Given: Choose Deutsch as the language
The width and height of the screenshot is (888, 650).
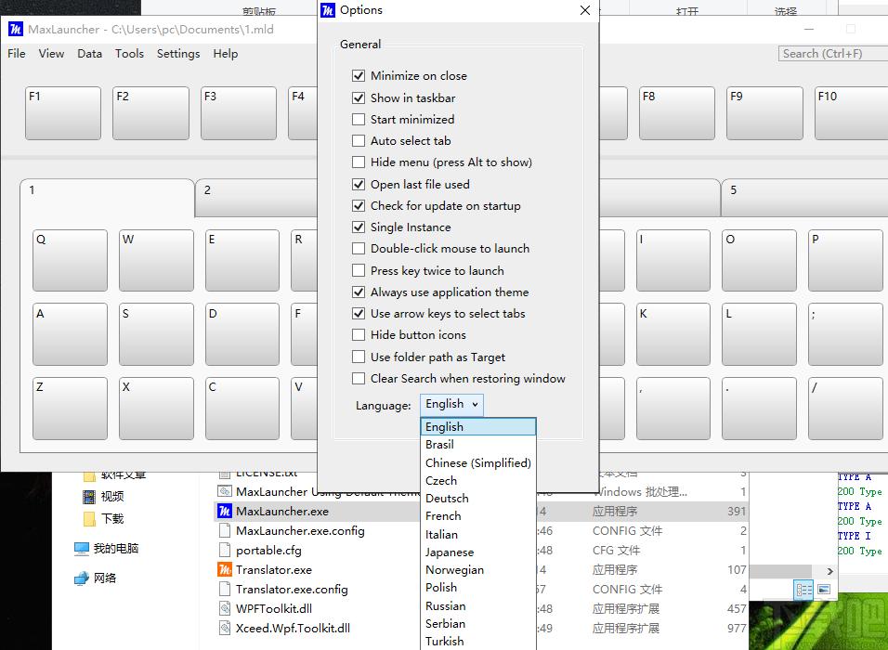Looking at the screenshot, I should click(x=478, y=499).
